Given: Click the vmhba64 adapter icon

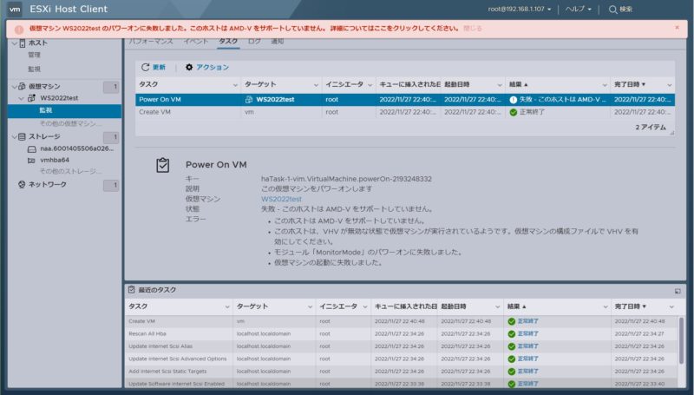Looking at the screenshot, I should pos(32,161).
